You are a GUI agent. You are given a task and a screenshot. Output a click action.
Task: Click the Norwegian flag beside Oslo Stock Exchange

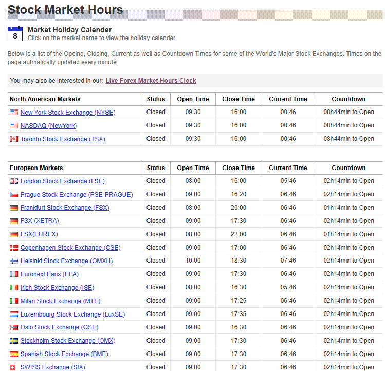coord(14,327)
